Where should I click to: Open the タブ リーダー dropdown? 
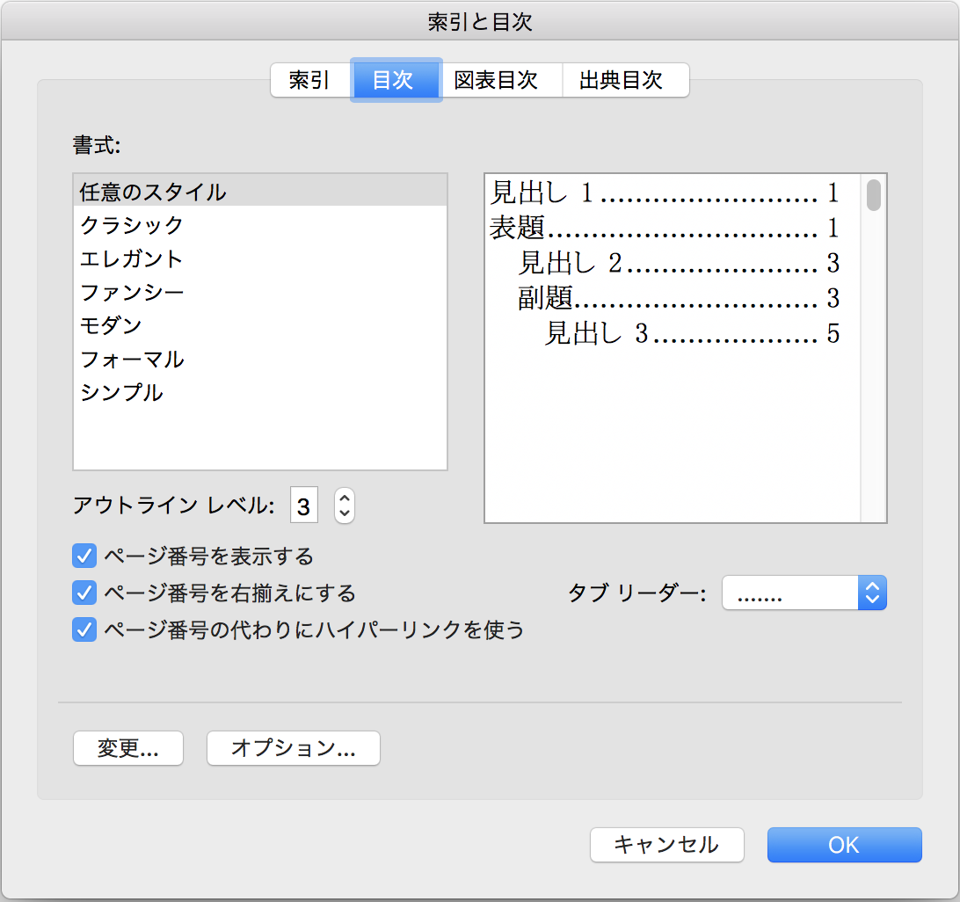click(x=804, y=593)
